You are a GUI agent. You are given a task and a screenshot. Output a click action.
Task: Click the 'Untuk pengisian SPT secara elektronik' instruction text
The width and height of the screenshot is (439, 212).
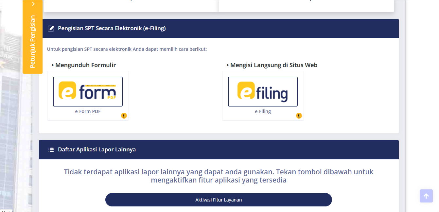click(127, 49)
